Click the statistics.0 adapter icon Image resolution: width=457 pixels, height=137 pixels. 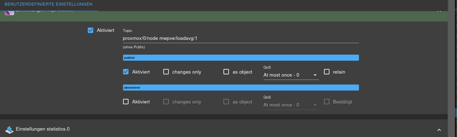tap(9, 129)
